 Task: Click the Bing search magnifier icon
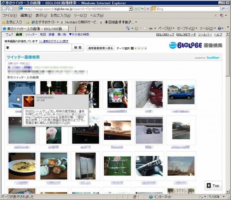(x=223, y=9)
